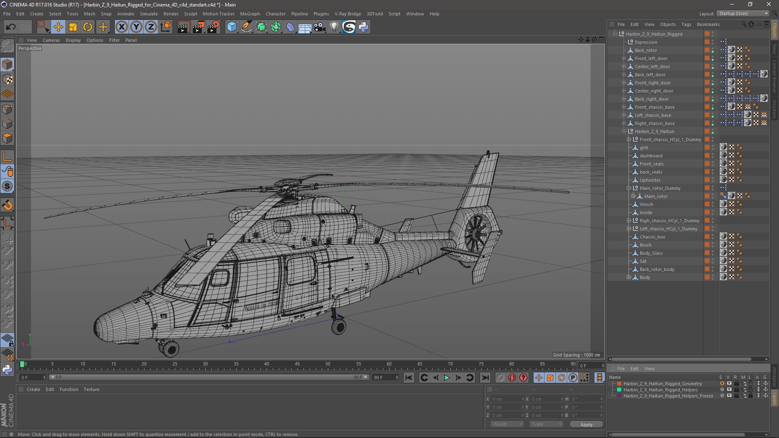This screenshot has width=779, height=438.
Task: Open the viewport Cameras menu
Action: (51, 40)
